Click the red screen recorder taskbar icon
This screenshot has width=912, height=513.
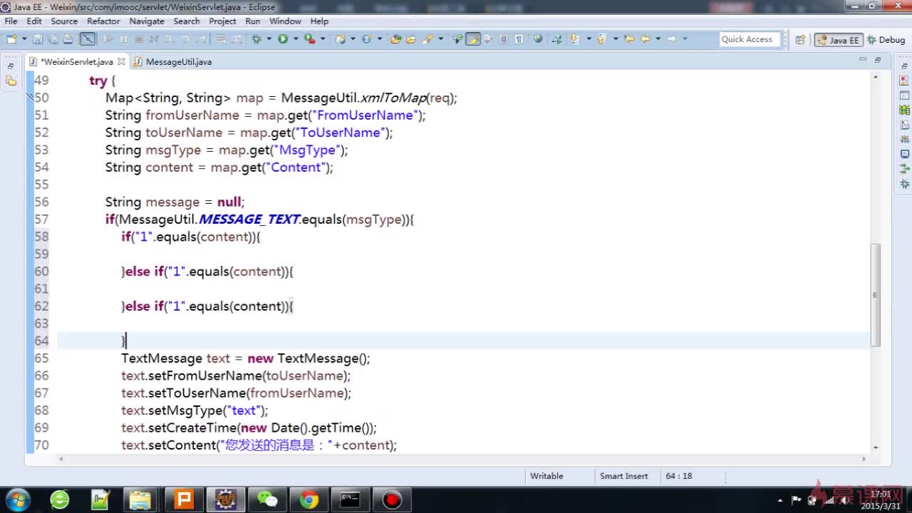[x=392, y=499]
